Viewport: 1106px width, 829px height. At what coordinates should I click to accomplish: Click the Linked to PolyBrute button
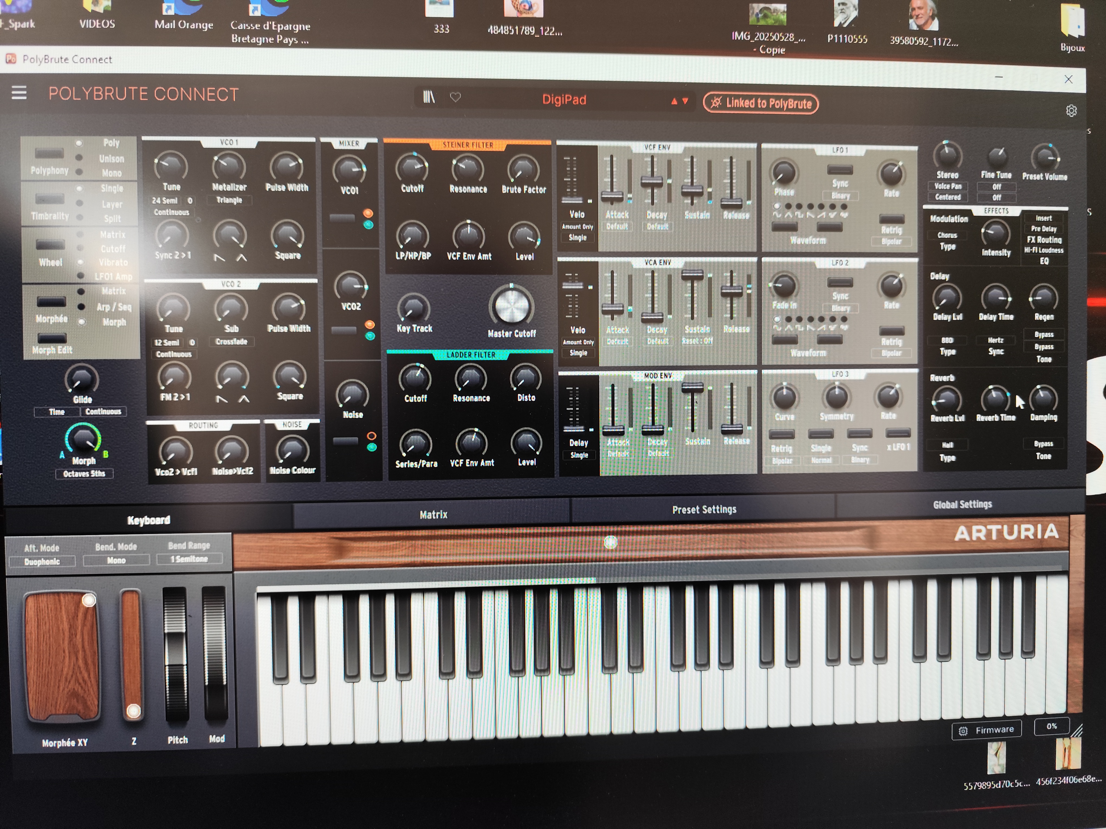coord(760,103)
